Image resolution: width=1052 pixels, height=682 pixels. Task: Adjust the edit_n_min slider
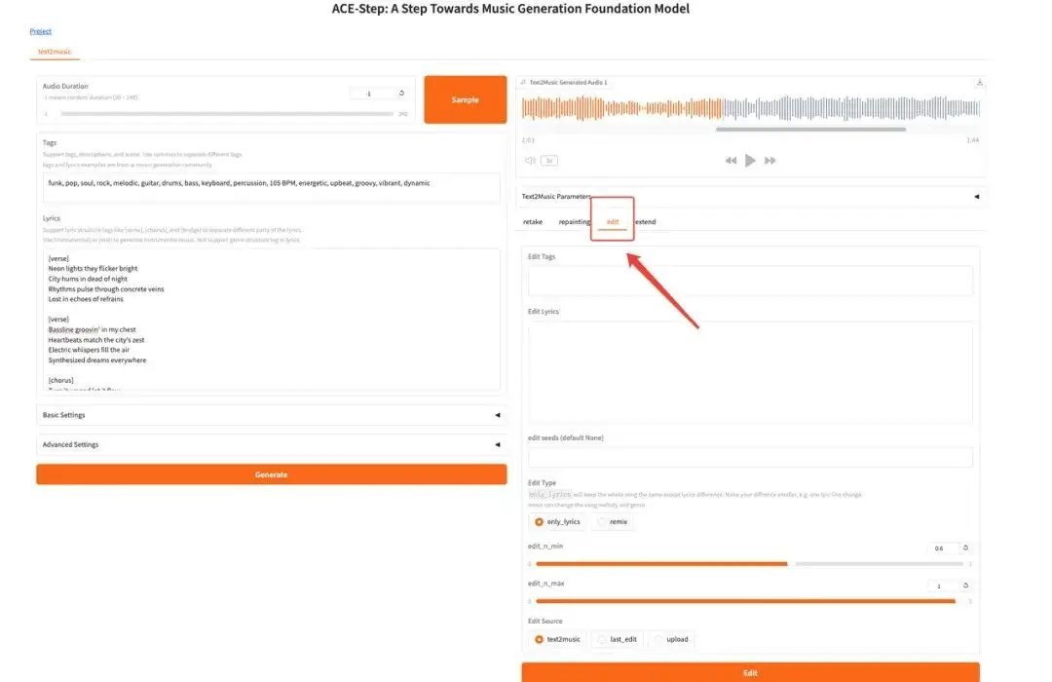(750, 564)
